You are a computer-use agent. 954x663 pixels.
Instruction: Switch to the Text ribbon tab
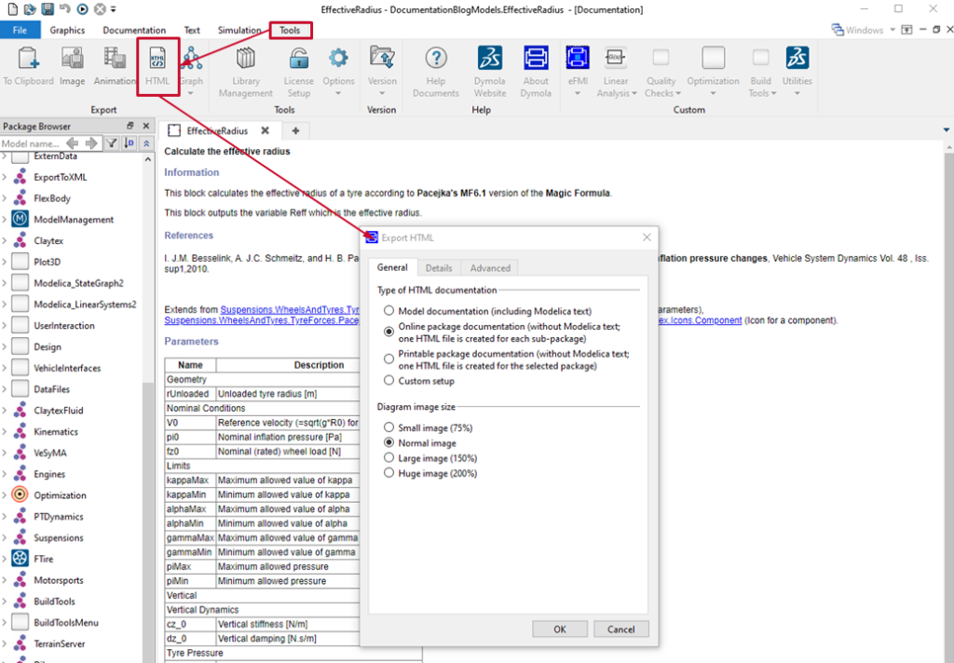point(192,30)
